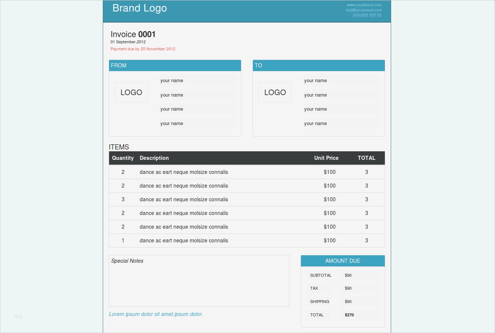The width and height of the screenshot is (495, 333).
Task: Click the SHIPPING amount field
Action: click(x=360, y=302)
